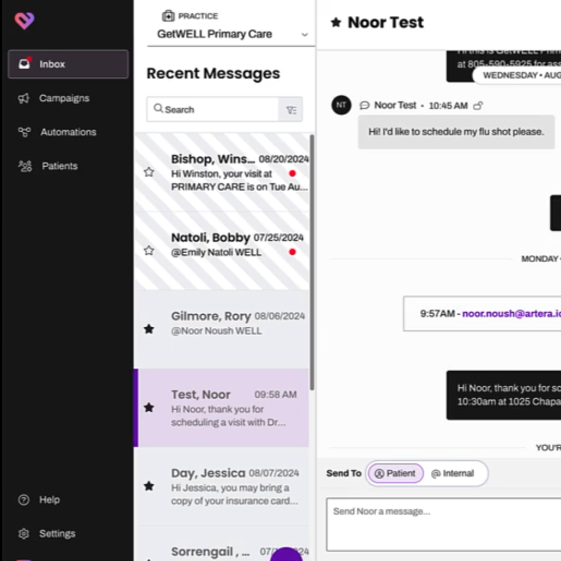
Task: Click the NT avatar circle
Action: [341, 105]
